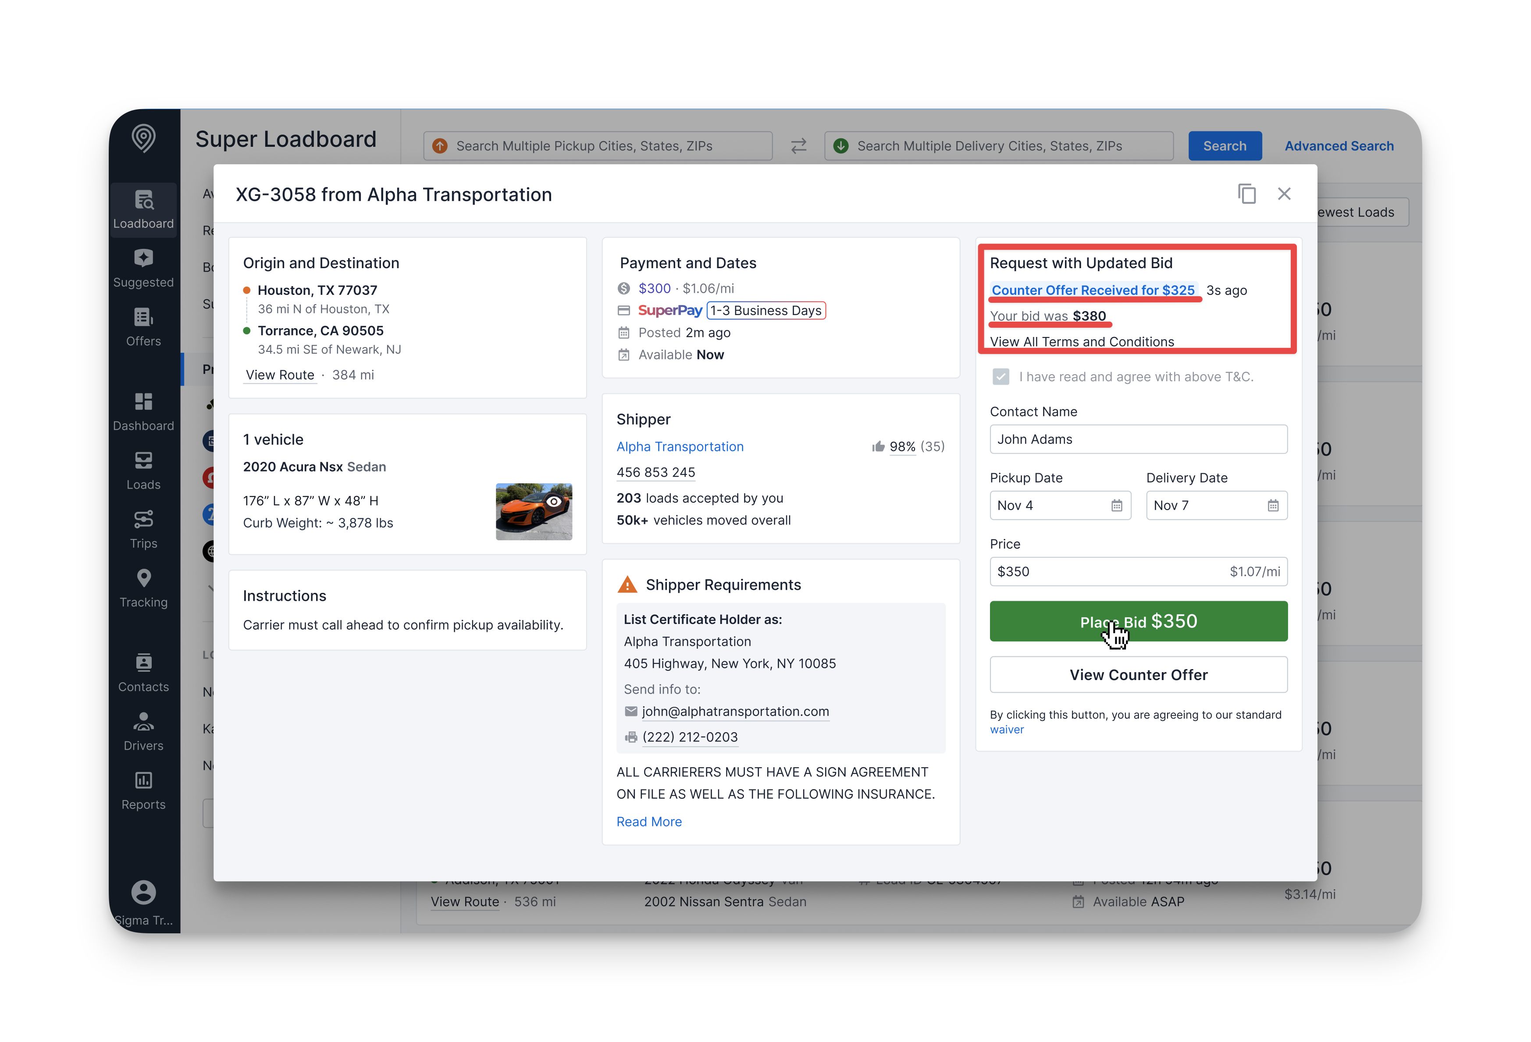Open the 2020 Acura NSX photo thumbnail
The height and width of the screenshot is (1042, 1531).
click(534, 511)
